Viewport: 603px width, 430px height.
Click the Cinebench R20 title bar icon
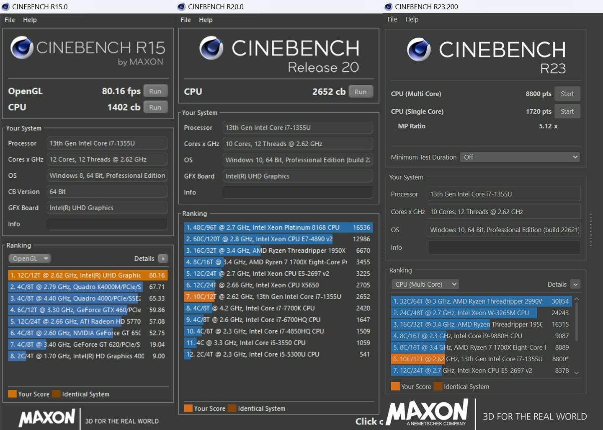(181, 7)
